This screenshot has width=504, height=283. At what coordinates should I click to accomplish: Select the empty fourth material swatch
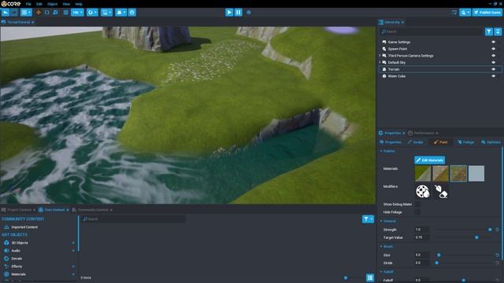click(476, 174)
